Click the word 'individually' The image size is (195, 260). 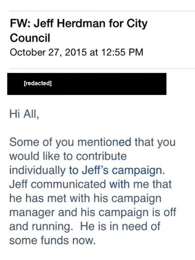point(37,171)
